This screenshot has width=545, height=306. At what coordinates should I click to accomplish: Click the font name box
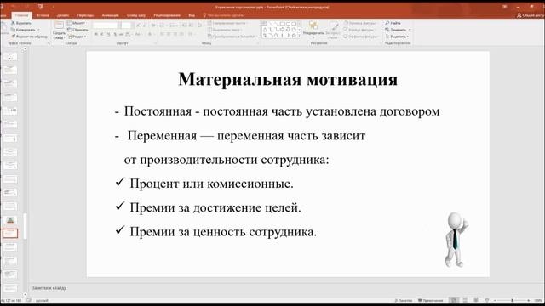[x=106, y=25]
